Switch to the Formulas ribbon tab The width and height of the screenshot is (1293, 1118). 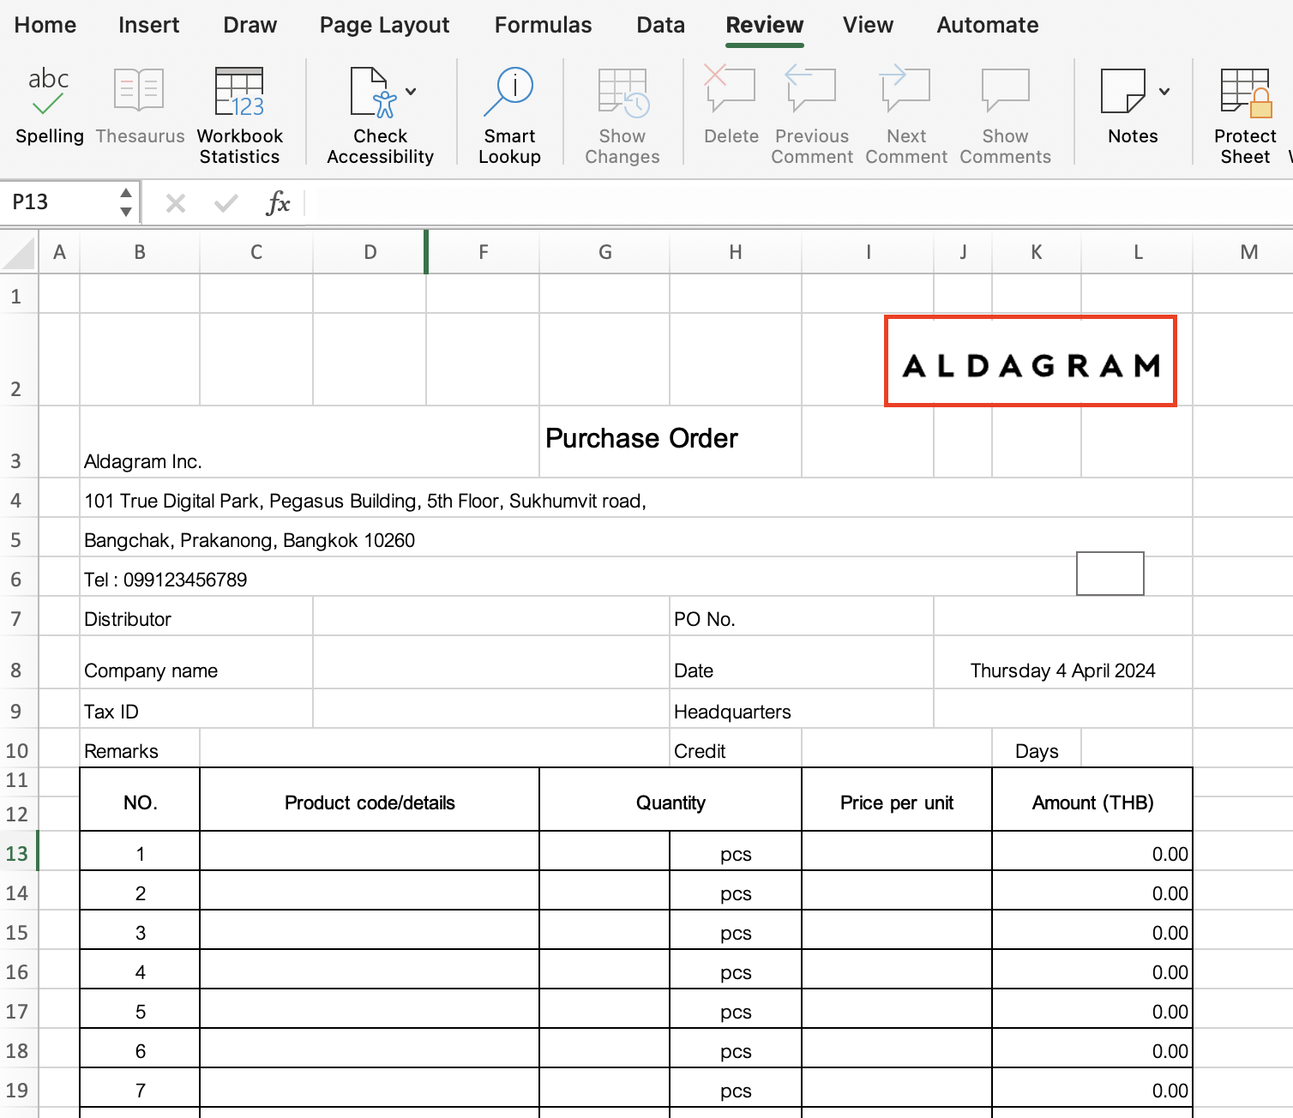[x=543, y=25]
